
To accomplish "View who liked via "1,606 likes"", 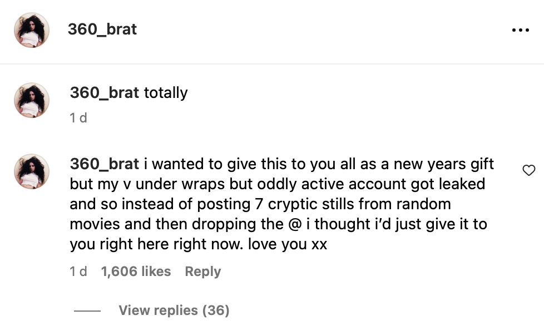I will click(x=136, y=272).
